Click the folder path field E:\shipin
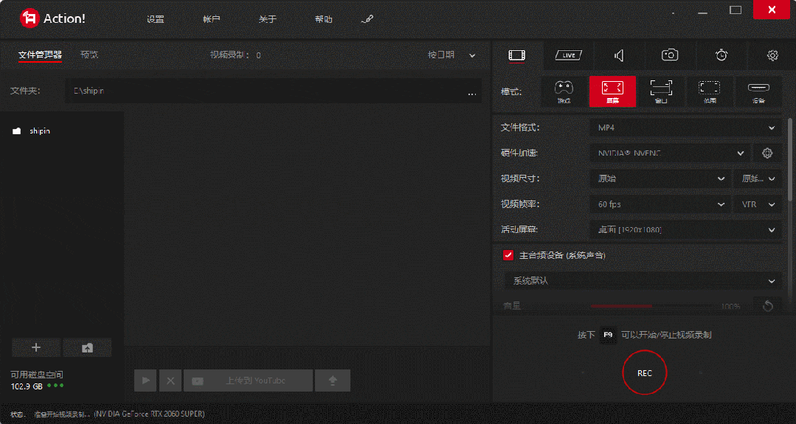Image resolution: width=796 pixels, height=424 pixels. coord(273,91)
